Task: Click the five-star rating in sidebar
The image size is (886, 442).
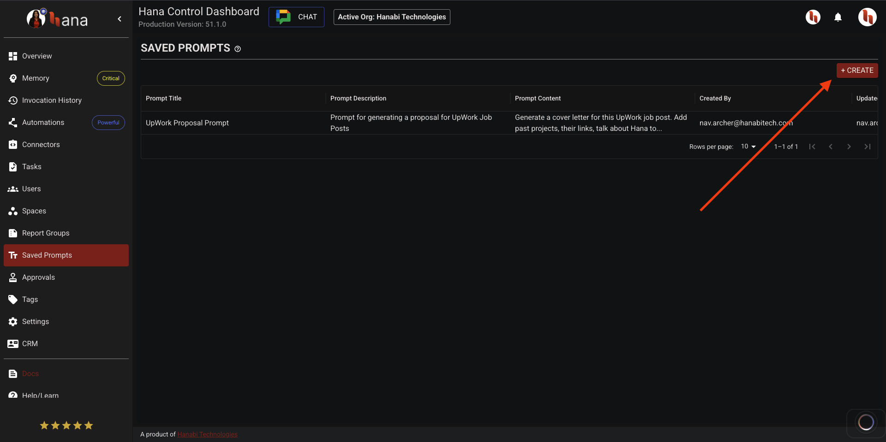Action: (x=66, y=425)
